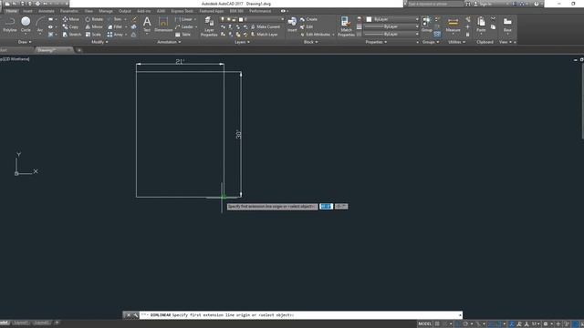Screen dimensions: 584x328
Task: Choose the Array command
Action: (x=115, y=35)
